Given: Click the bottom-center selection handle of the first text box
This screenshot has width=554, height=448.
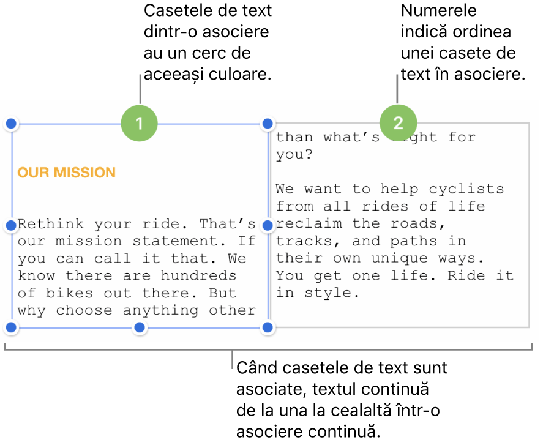Looking at the screenshot, I should click(x=140, y=328).
